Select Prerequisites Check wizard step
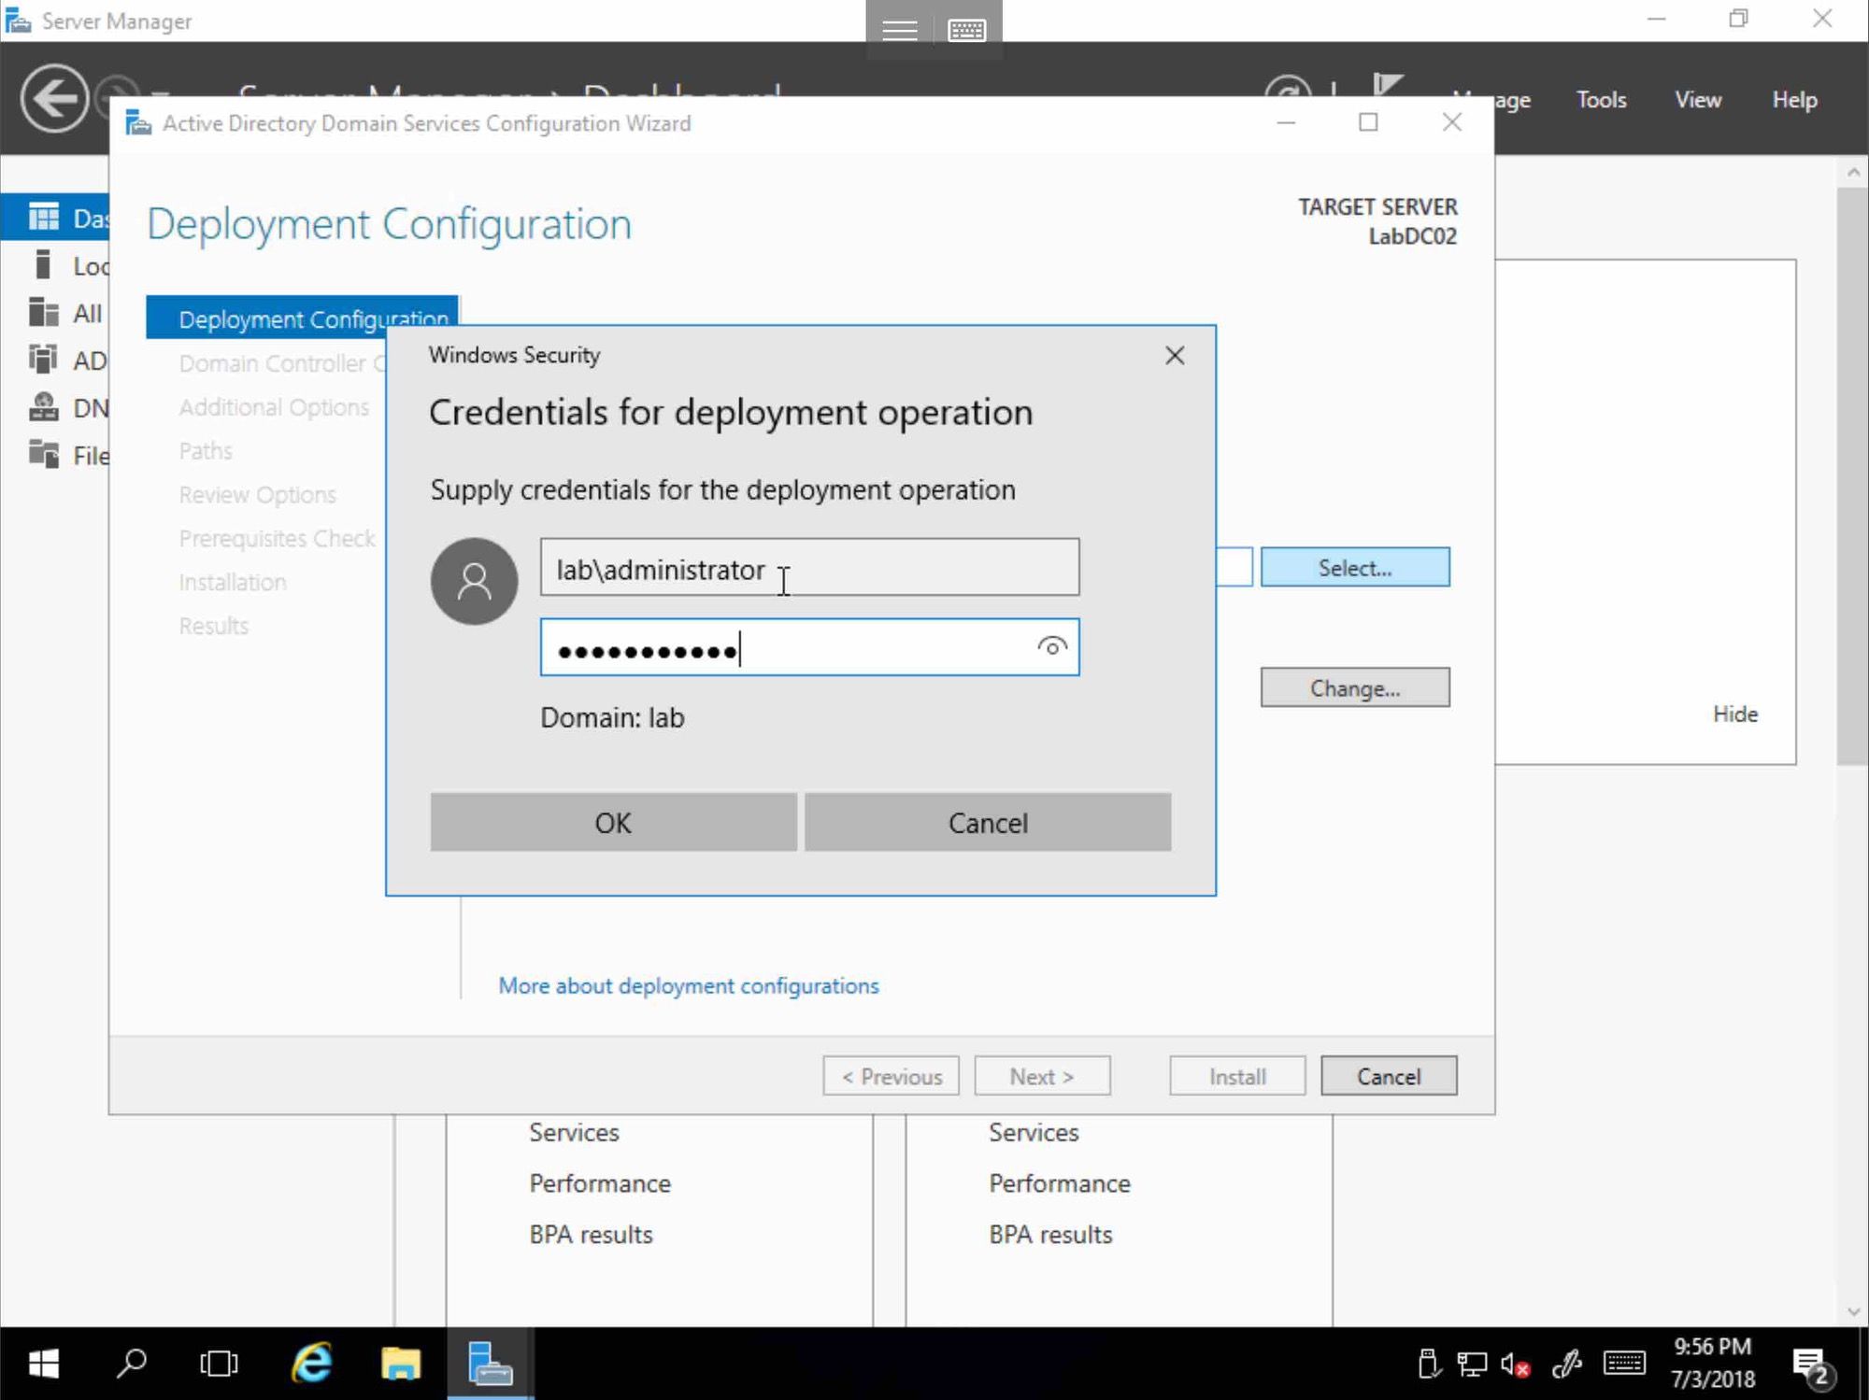Screen dimensions: 1869x1400 (x=277, y=539)
